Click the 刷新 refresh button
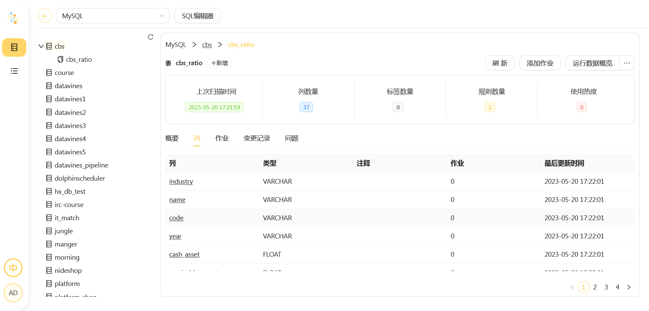The image size is (649, 311). (500, 63)
